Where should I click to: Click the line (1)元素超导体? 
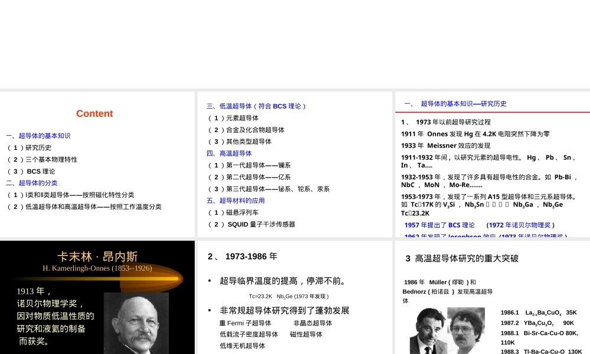[233, 118]
